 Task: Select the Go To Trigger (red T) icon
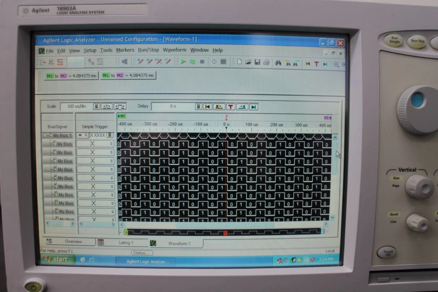[x=317, y=63]
